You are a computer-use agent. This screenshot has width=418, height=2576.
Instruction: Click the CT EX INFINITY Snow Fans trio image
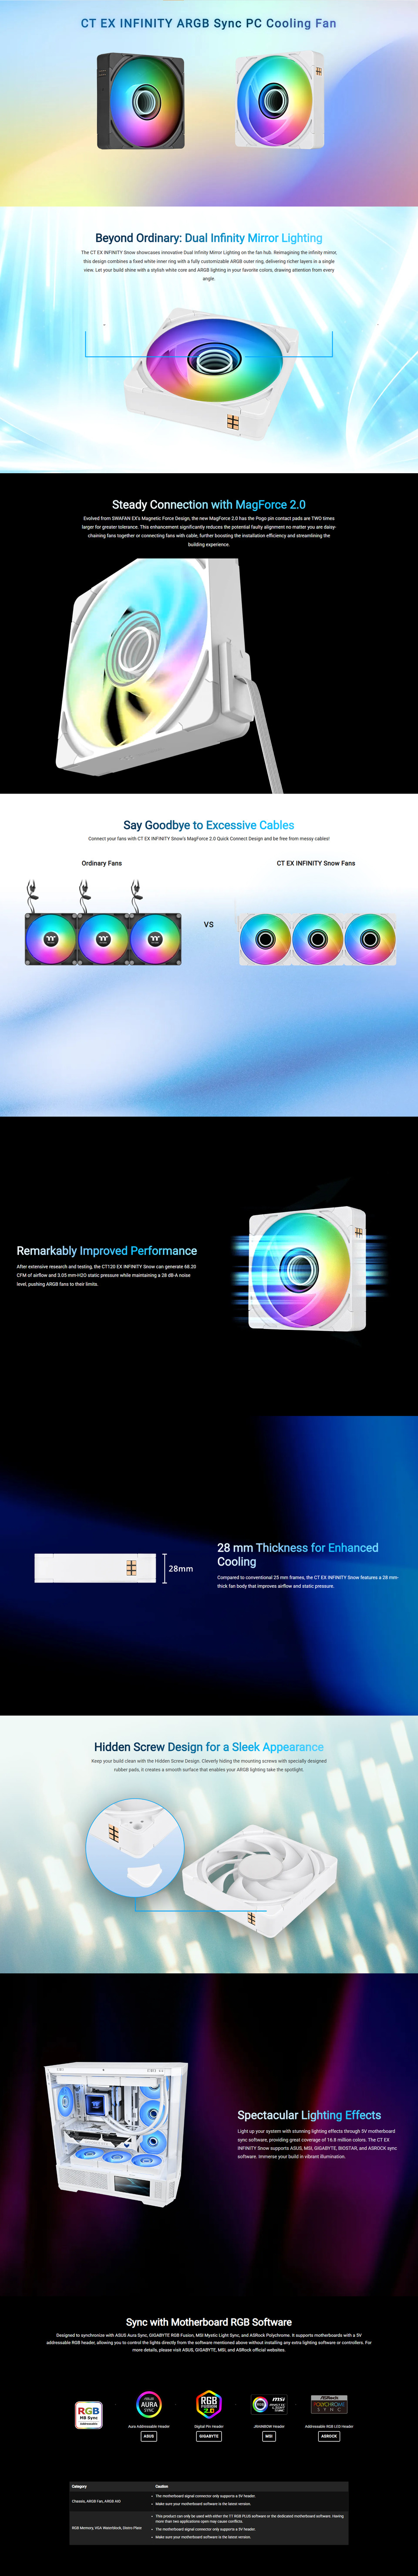[318, 938]
